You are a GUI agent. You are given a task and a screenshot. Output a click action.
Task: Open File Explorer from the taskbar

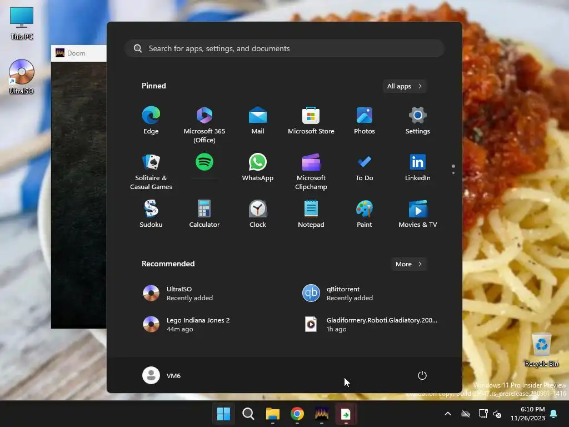[272, 414]
